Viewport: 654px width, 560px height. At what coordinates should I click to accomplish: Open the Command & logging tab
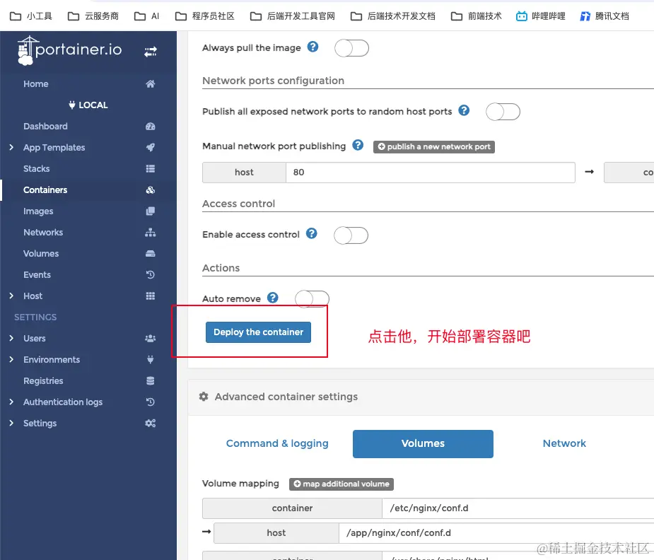tap(277, 443)
